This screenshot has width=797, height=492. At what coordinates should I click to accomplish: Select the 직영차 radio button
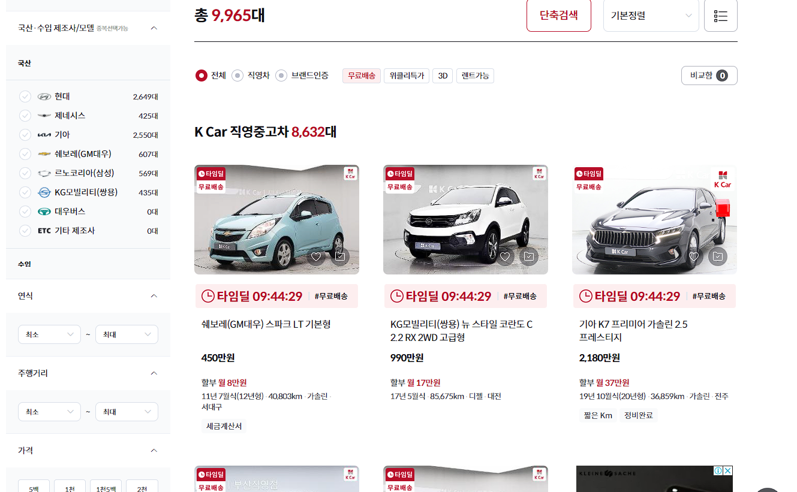pyautogui.click(x=237, y=76)
